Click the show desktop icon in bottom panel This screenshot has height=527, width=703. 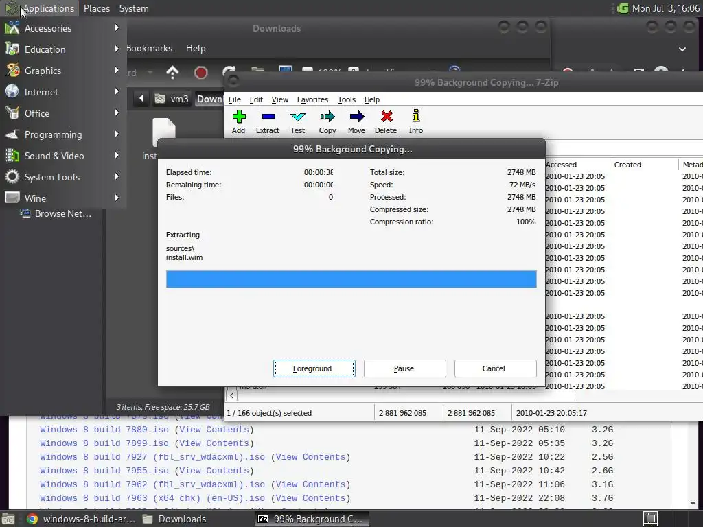pos(8,519)
